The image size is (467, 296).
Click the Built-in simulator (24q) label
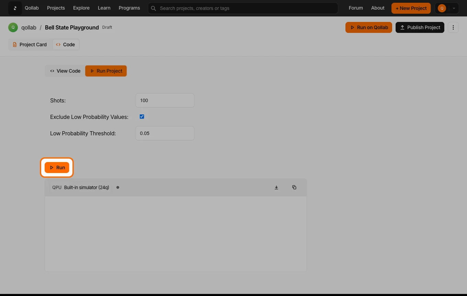pyautogui.click(x=87, y=187)
